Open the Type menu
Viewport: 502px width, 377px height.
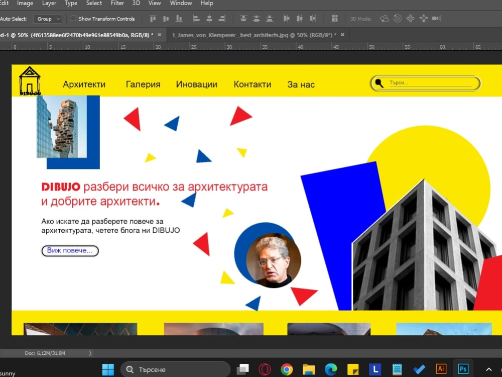click(71, 3)
